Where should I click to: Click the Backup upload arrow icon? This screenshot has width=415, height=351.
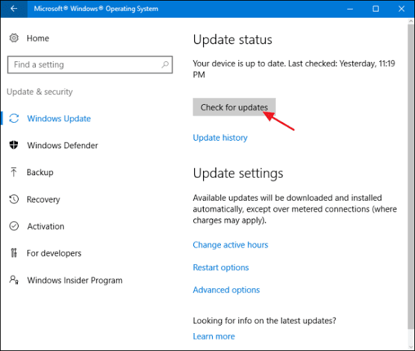pos(14,172)
